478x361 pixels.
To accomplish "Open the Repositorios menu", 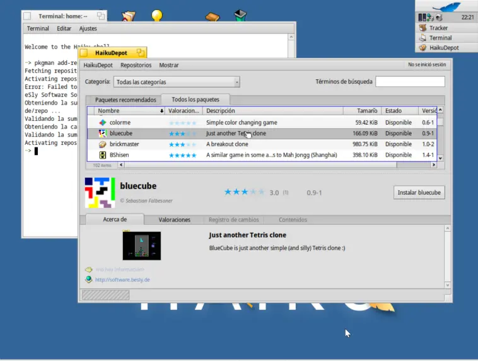I will coord(136,65).
